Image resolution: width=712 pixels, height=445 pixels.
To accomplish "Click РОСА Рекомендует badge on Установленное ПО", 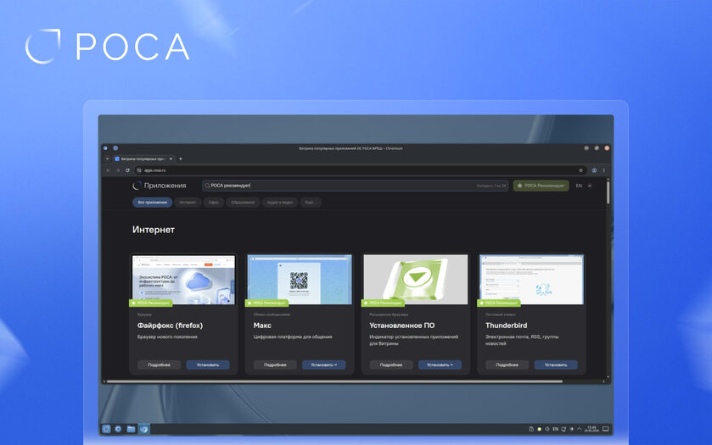I will [383, 303].
